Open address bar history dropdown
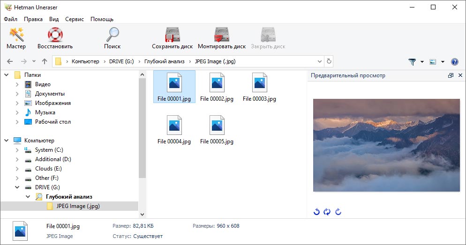466x245 pixels. pyautogui.click(x=319, y=61)
